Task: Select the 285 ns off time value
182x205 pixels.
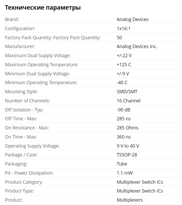Action: coord(124,119)
